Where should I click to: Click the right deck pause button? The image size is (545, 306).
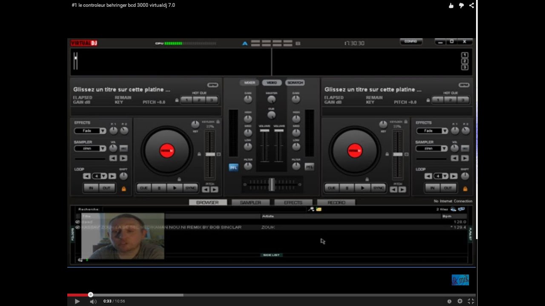(347, 188)
